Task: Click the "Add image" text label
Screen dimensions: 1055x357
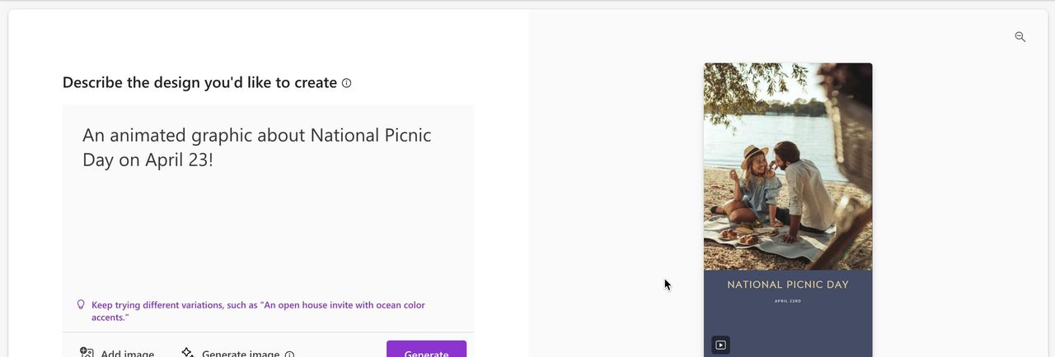Action: click(x=127, y=354)
